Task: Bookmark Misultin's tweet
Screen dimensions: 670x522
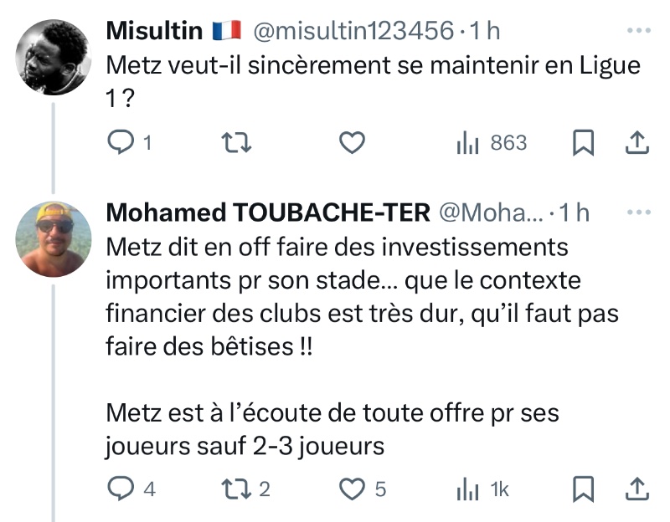Action: pos(583,143)
